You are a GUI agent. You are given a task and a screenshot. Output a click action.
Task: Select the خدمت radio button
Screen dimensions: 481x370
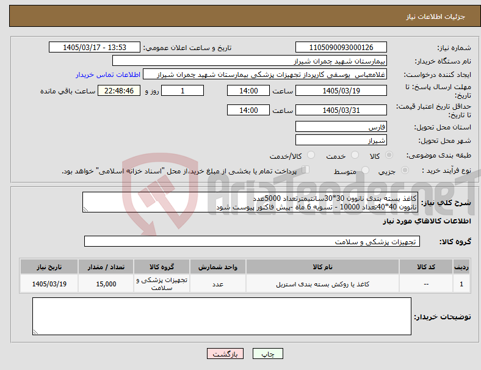tap(355, 155)
